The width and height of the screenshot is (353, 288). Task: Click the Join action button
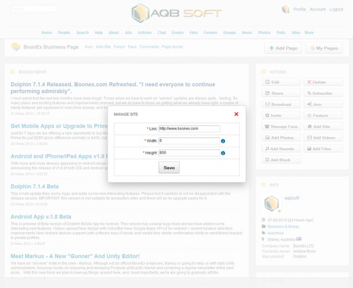(x=323, y=105)
